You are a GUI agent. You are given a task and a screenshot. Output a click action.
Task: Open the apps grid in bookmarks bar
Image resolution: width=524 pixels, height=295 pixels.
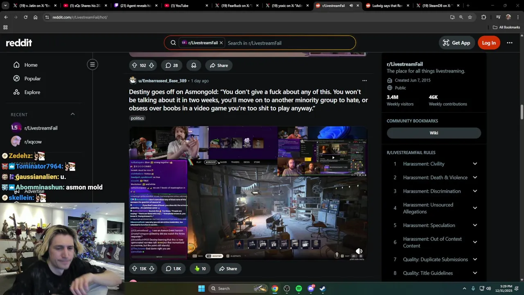pyautogui.click(x=5, y=27)
